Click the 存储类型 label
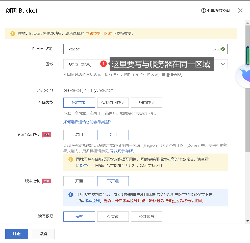This screenshot has width=250, height=243. [46, 102]
